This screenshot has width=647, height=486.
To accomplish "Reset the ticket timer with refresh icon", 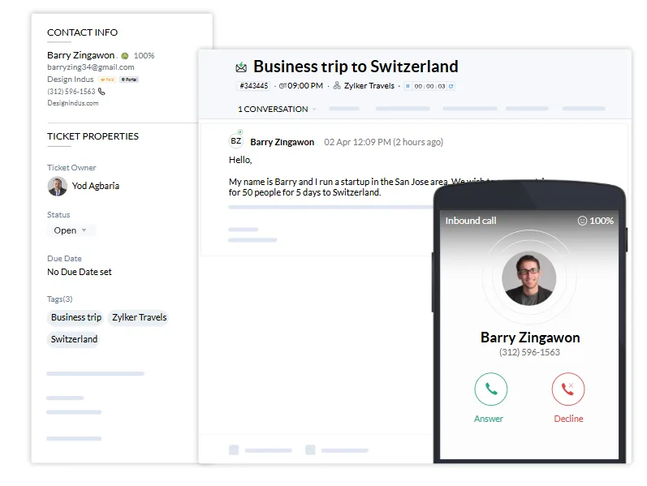I will click(x=451, y=86).
